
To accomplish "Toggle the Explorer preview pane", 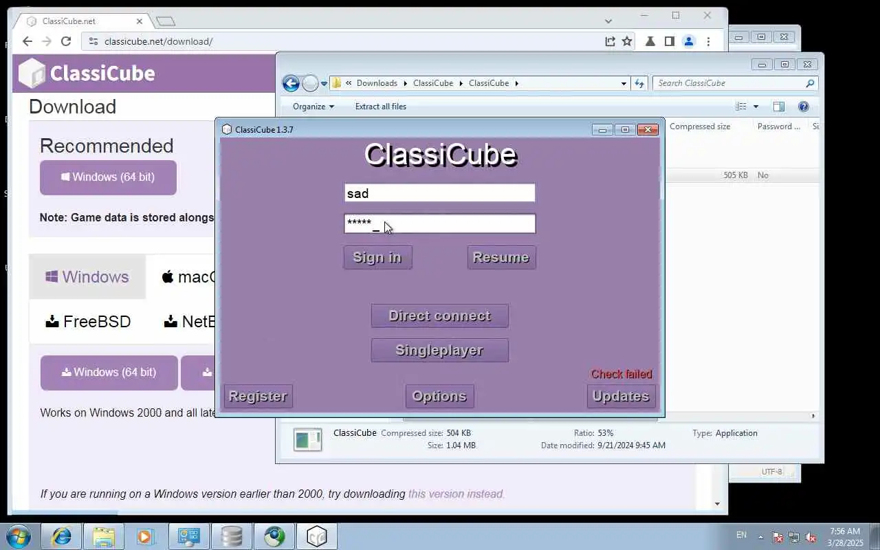I will (778, 107).
